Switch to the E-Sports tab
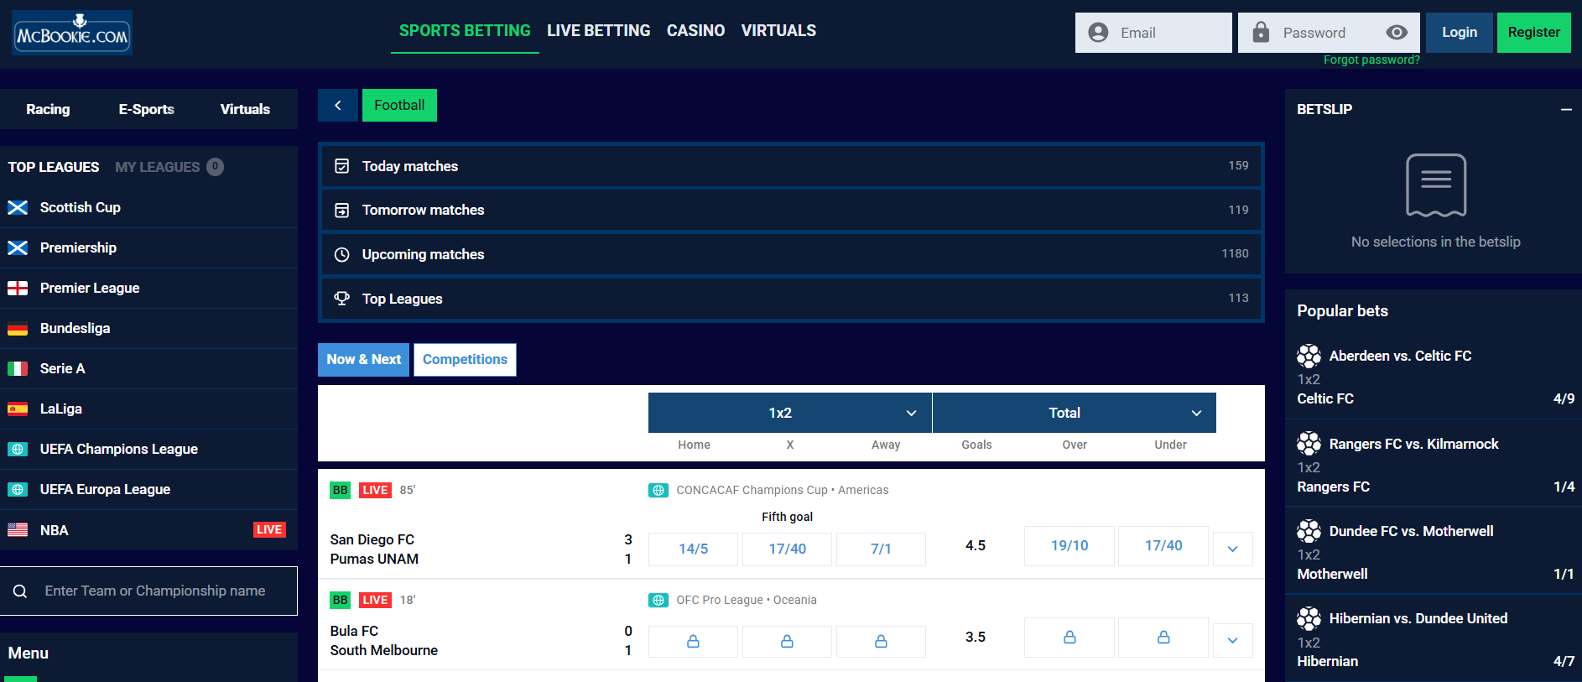The width and height of the screenshot is (1582, 682). (147, 109)
